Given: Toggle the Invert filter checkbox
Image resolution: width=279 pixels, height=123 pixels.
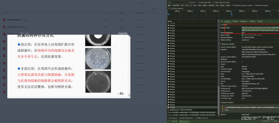Looking at the screenshot, I should [x=190, y=2].
